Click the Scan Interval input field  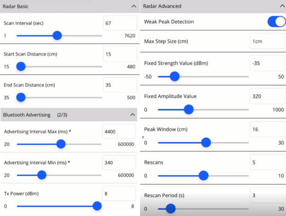point(120,23)
